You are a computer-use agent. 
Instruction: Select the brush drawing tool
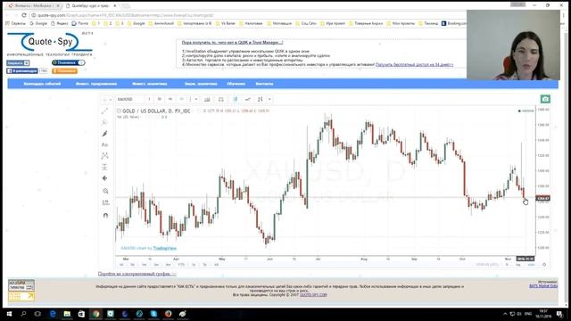[105, 134]
